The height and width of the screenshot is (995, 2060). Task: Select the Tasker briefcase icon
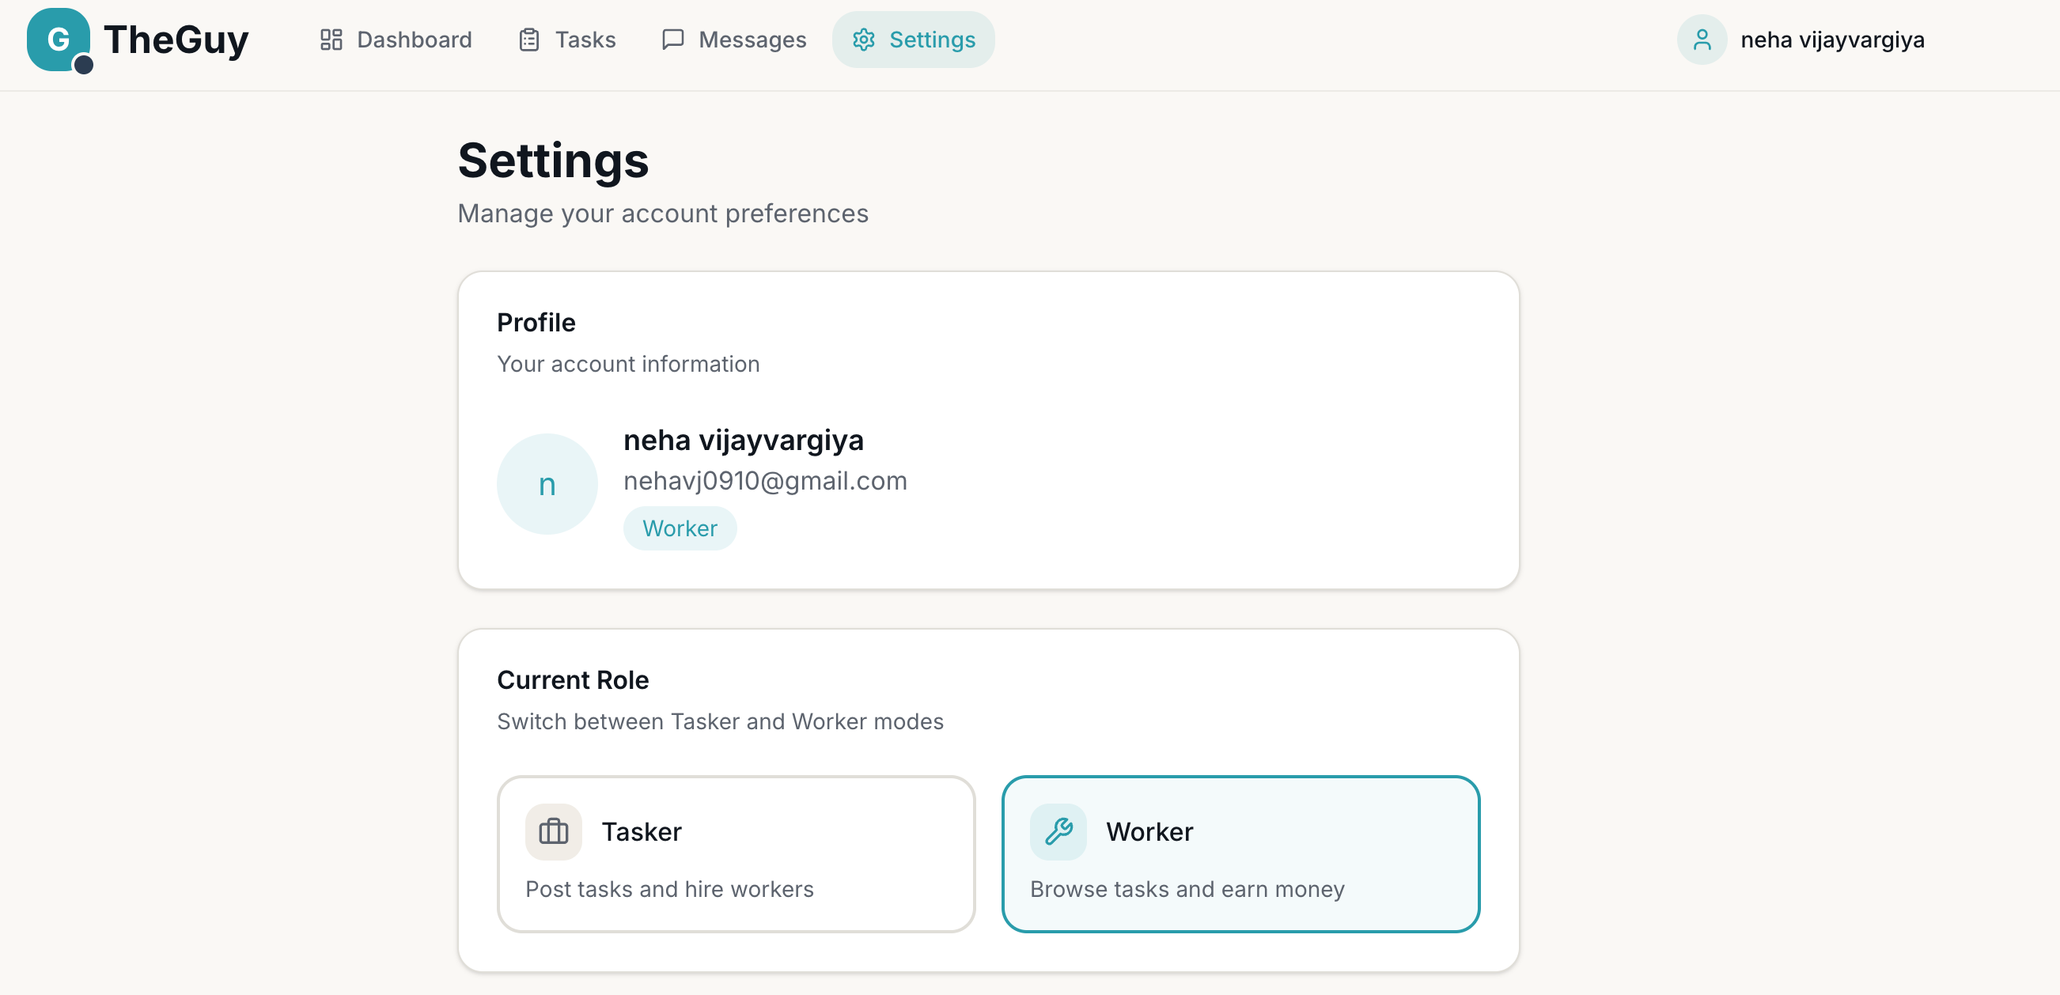pyautogui.click(x=553, y=831)
